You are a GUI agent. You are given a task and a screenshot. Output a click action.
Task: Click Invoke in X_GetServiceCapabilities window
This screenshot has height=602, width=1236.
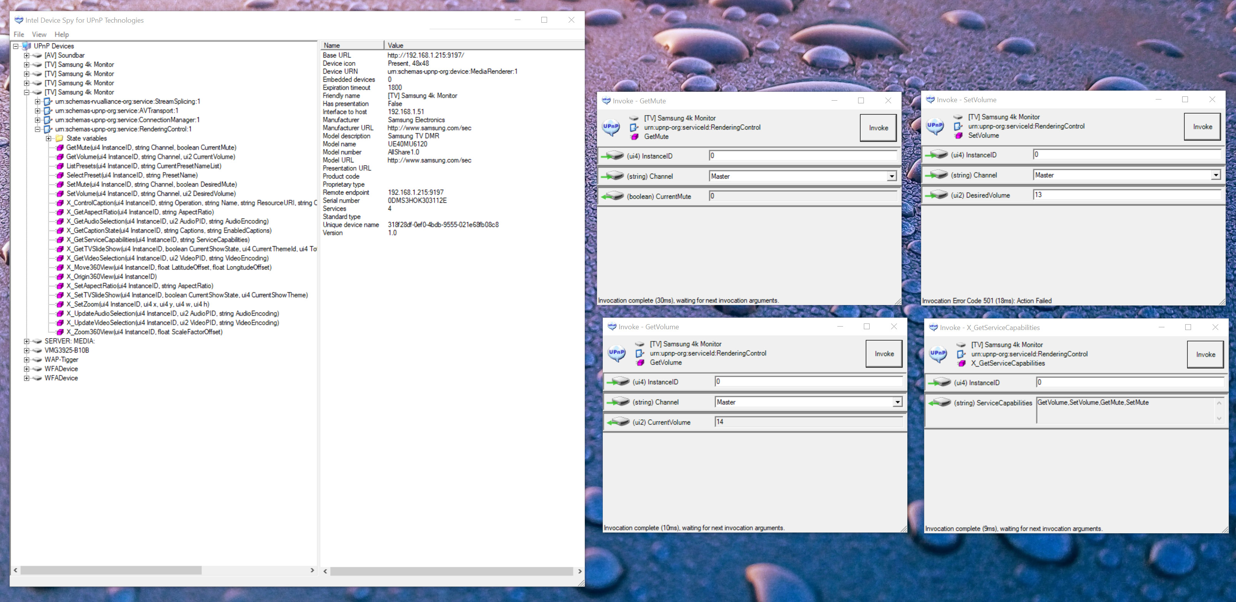[x=1205, y=355]
